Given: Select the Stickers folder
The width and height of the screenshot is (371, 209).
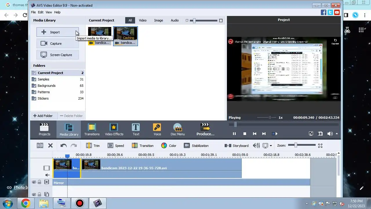Looking at the screenshot, I should tap(58, 98).
